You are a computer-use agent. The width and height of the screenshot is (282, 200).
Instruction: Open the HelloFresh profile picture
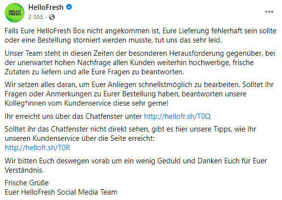[15, 13]
